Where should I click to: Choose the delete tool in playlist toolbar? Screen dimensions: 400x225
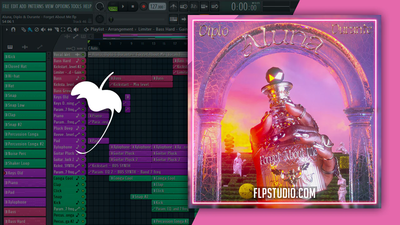click(37, 29)
